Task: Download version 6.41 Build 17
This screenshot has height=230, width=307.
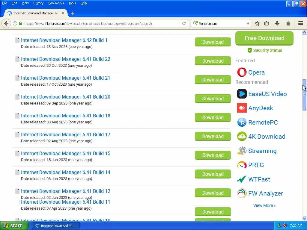Action: coord(213,136)
